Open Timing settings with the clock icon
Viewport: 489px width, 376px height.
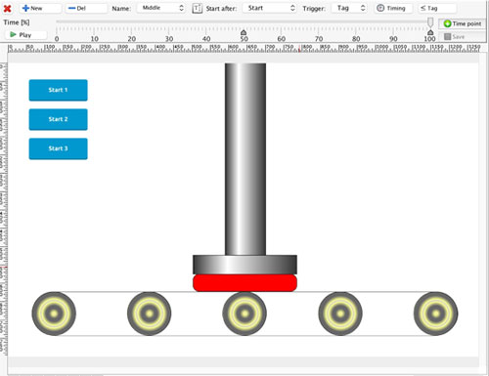pos(394,8)
